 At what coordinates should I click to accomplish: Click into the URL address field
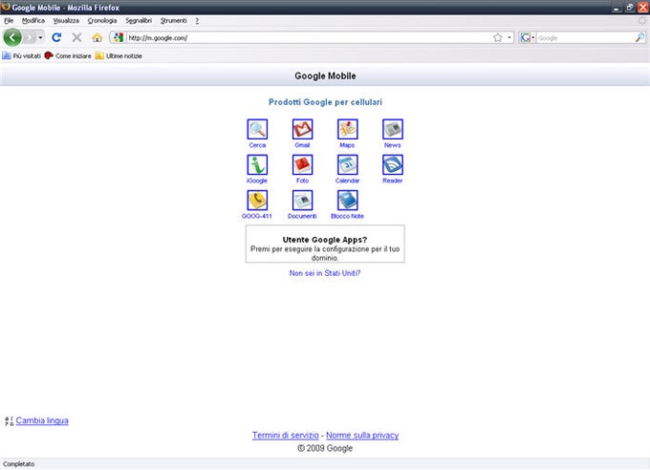click(x=309, y=37)
